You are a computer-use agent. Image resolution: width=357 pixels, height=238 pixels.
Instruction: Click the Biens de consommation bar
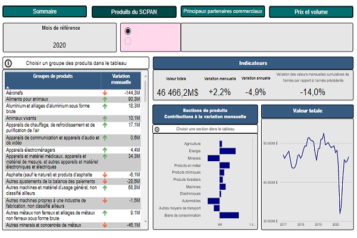click(229, 215)
